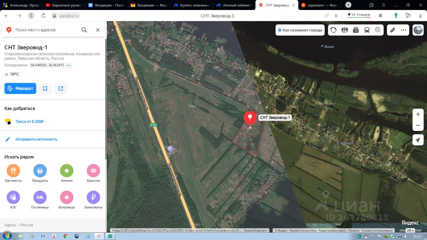Zoom out the map with minus
Viewport: 427px width, 240px height.
418,126
